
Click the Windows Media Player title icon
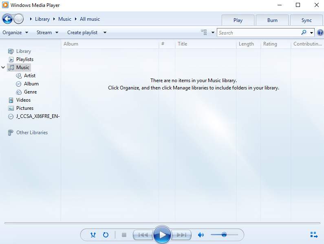click(x=5, y=5)
